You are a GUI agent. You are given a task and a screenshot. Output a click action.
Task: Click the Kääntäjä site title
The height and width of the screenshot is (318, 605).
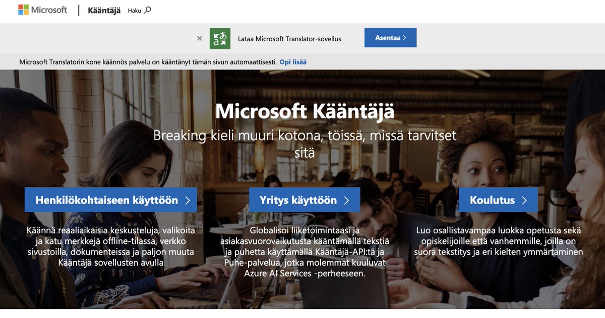point(104,11)
